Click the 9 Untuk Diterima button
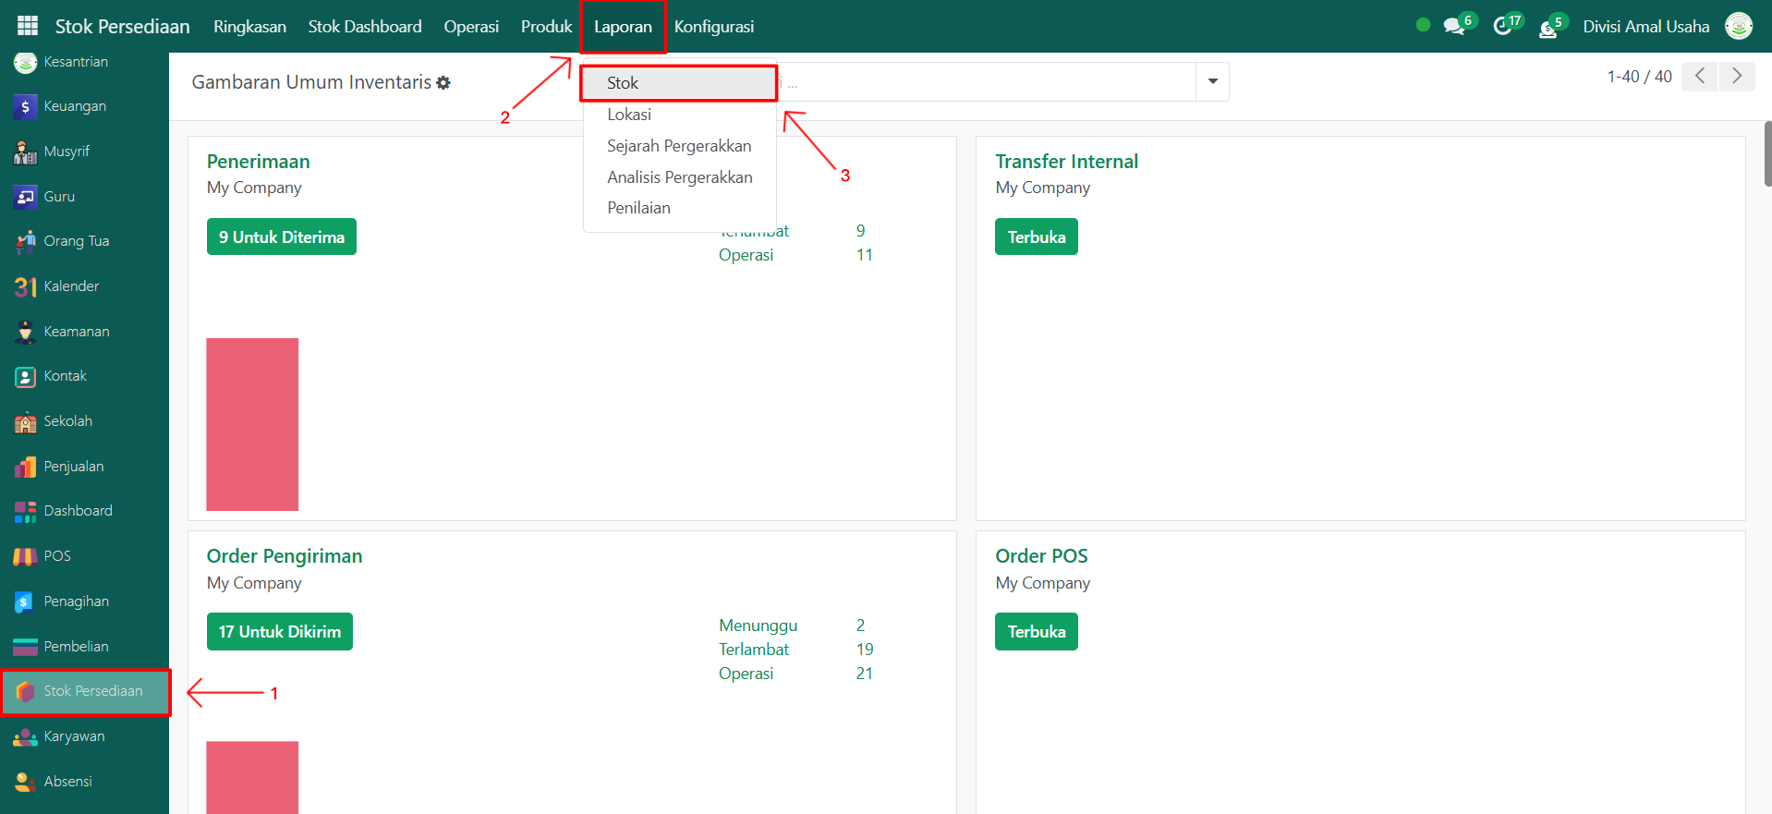 [281, 237]
